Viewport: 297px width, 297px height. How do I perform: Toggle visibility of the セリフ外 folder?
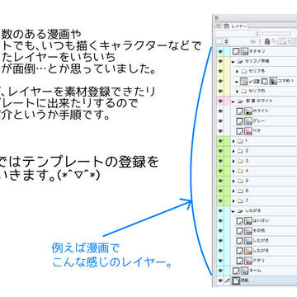(220, 71)
